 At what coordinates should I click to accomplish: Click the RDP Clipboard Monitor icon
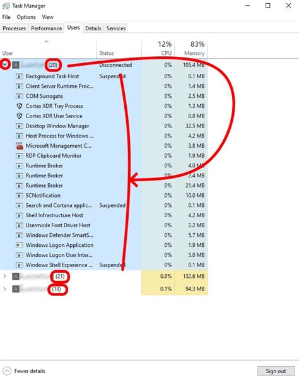click(19, 156)
